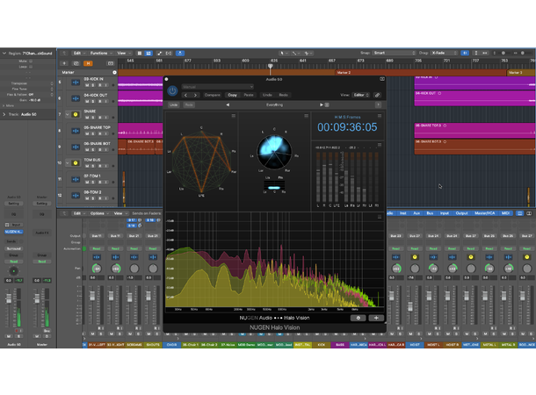Record-enable the 05-SNARE TOP track

point(100,133)
